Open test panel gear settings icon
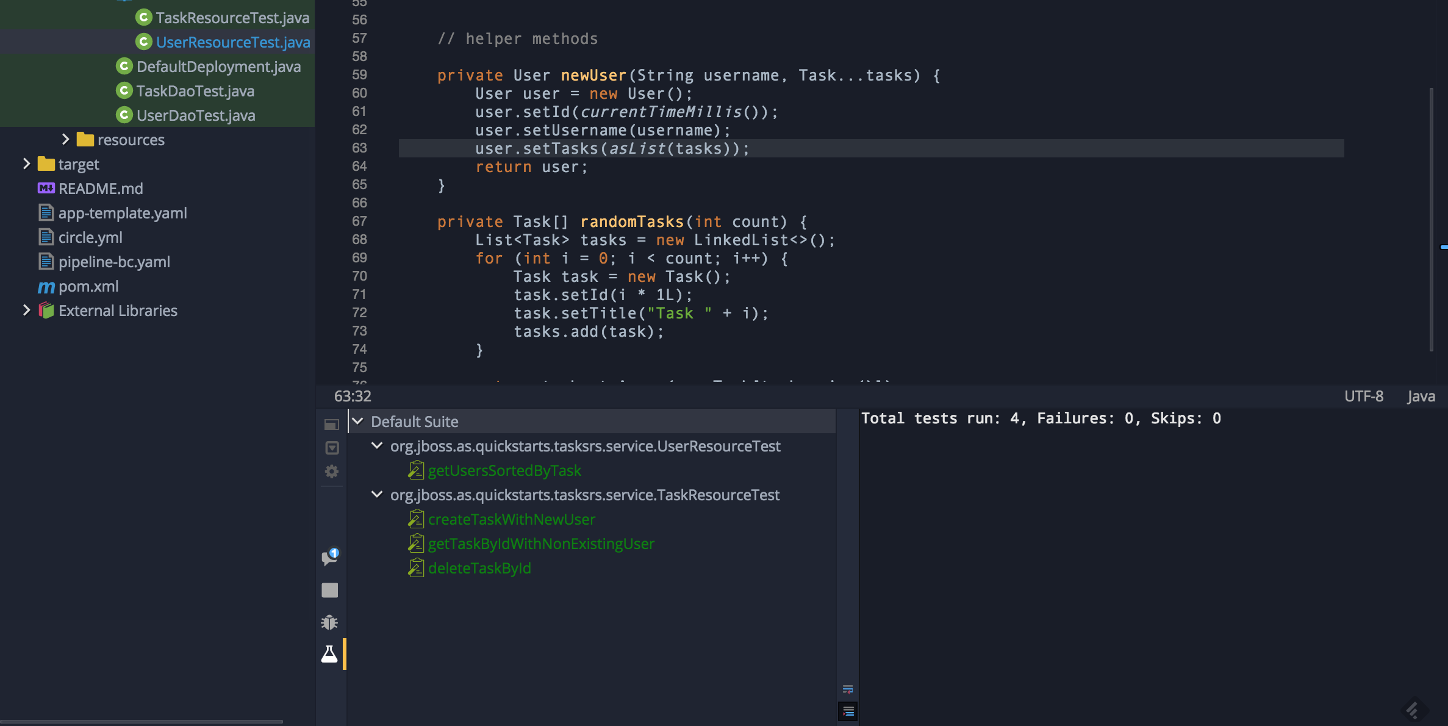Screen dimensions: 1448x726 tap(331, 472)
